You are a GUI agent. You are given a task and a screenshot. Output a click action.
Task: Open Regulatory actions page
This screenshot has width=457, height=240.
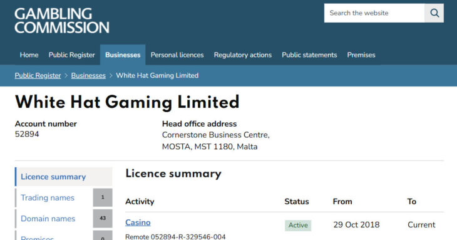click(x=243, y=55)
